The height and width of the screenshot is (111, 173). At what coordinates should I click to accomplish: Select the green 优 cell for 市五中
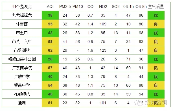pos(156,33)
